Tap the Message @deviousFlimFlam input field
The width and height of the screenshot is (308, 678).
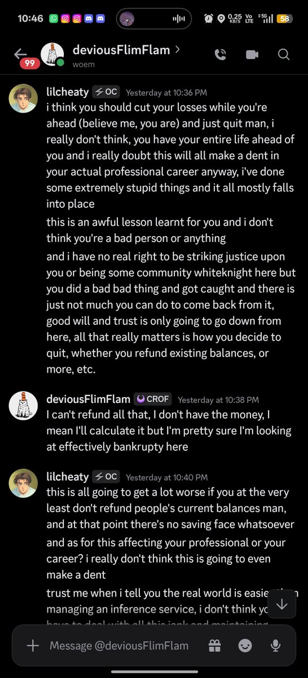point(119,645)
